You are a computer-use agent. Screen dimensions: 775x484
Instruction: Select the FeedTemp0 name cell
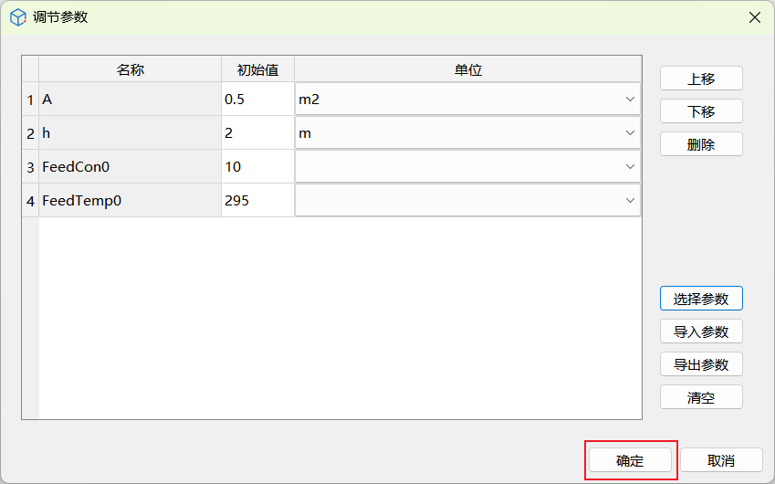pyautogui.click(x=130, y=200)
